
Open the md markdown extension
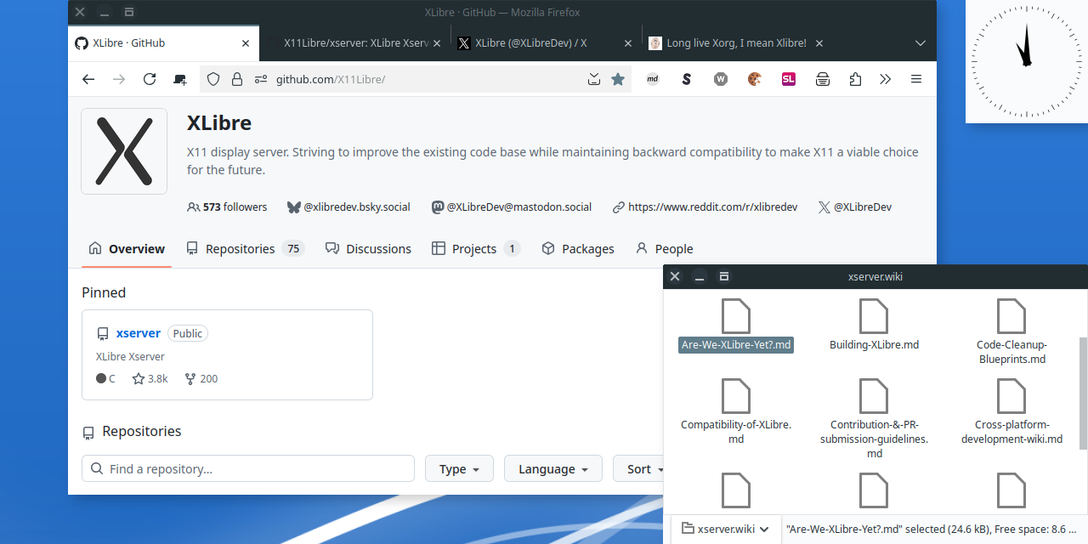(x=653, y=79)
